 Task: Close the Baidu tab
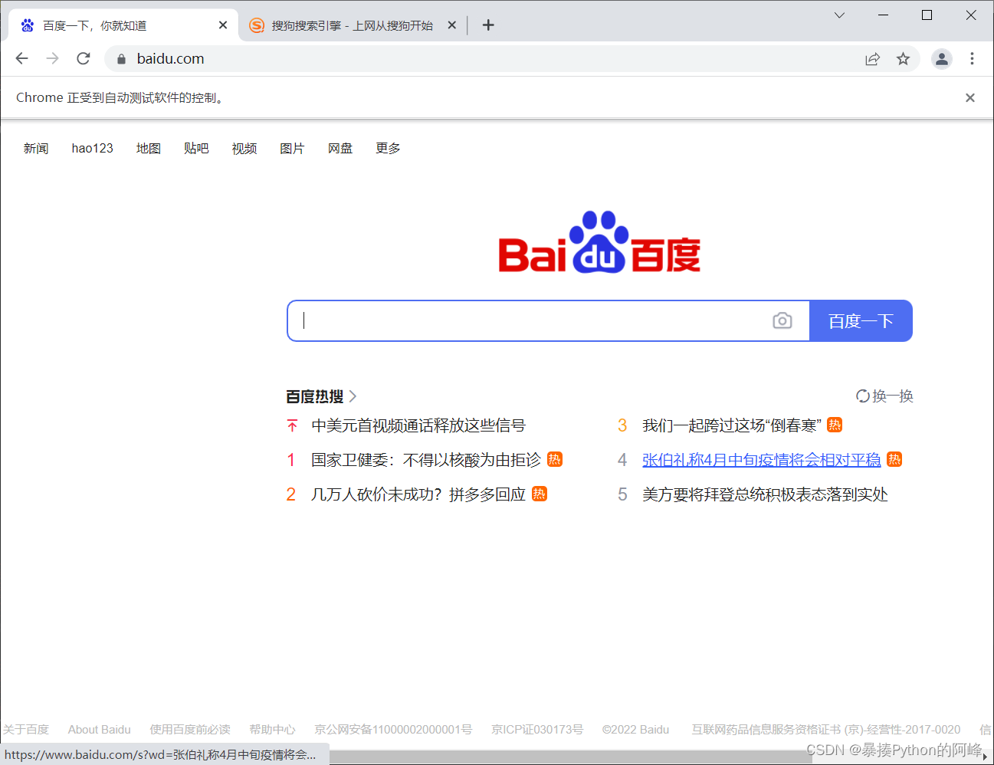pyautogui.click(x=223, y=25)
